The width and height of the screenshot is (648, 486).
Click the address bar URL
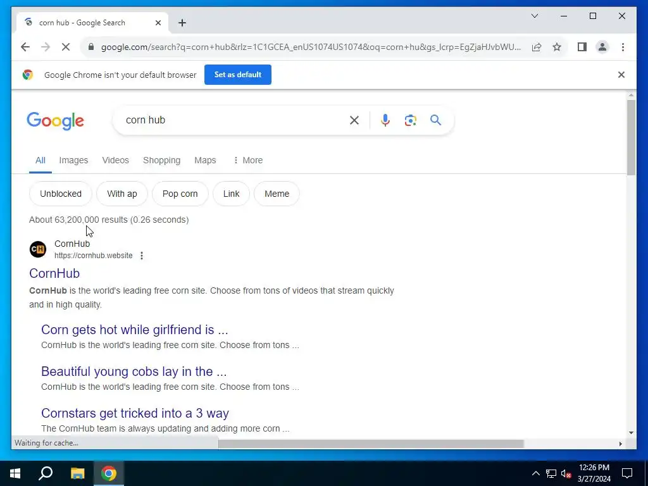click(x=311, y=47)
